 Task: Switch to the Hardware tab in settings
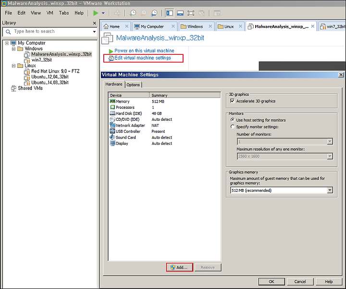point(114,84)
